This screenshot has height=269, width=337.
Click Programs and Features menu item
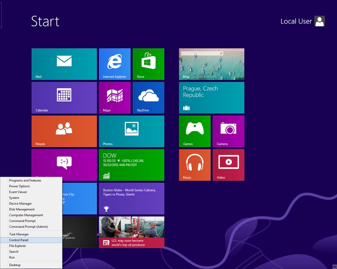point(25,180)
